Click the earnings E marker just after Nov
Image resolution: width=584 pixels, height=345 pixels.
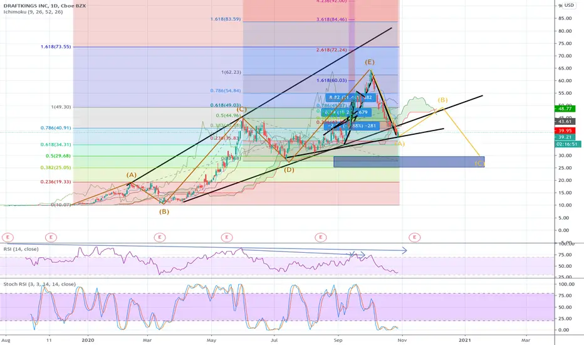click(x=415, y=237)
